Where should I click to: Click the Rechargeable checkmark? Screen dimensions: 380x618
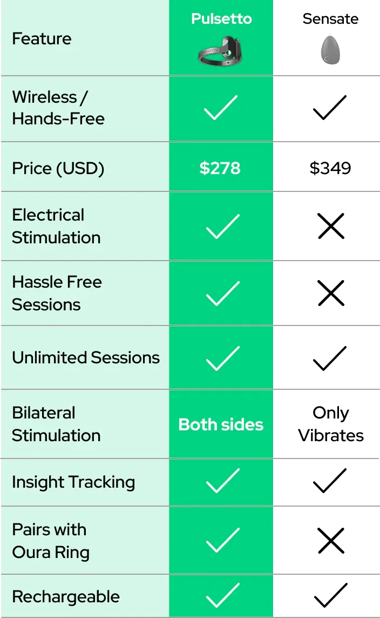point(221,596)
